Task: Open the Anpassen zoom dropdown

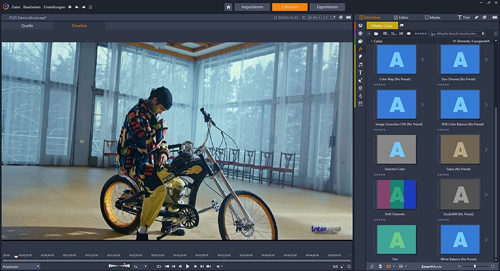Action: 21,267
